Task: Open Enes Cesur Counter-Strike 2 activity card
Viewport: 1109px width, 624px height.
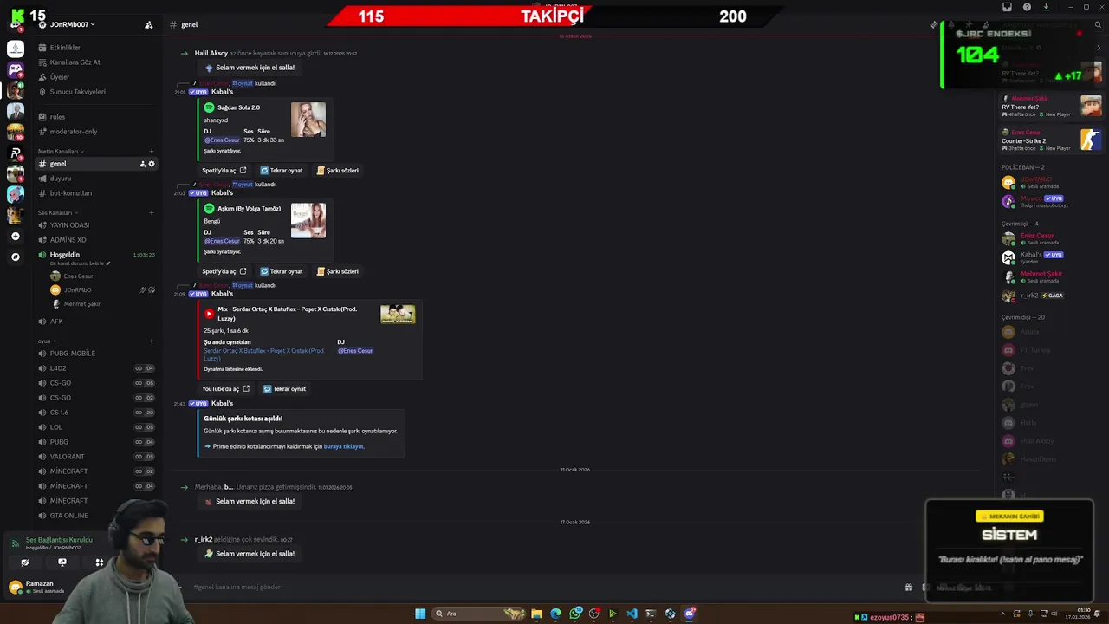Action: (1051, 140)
